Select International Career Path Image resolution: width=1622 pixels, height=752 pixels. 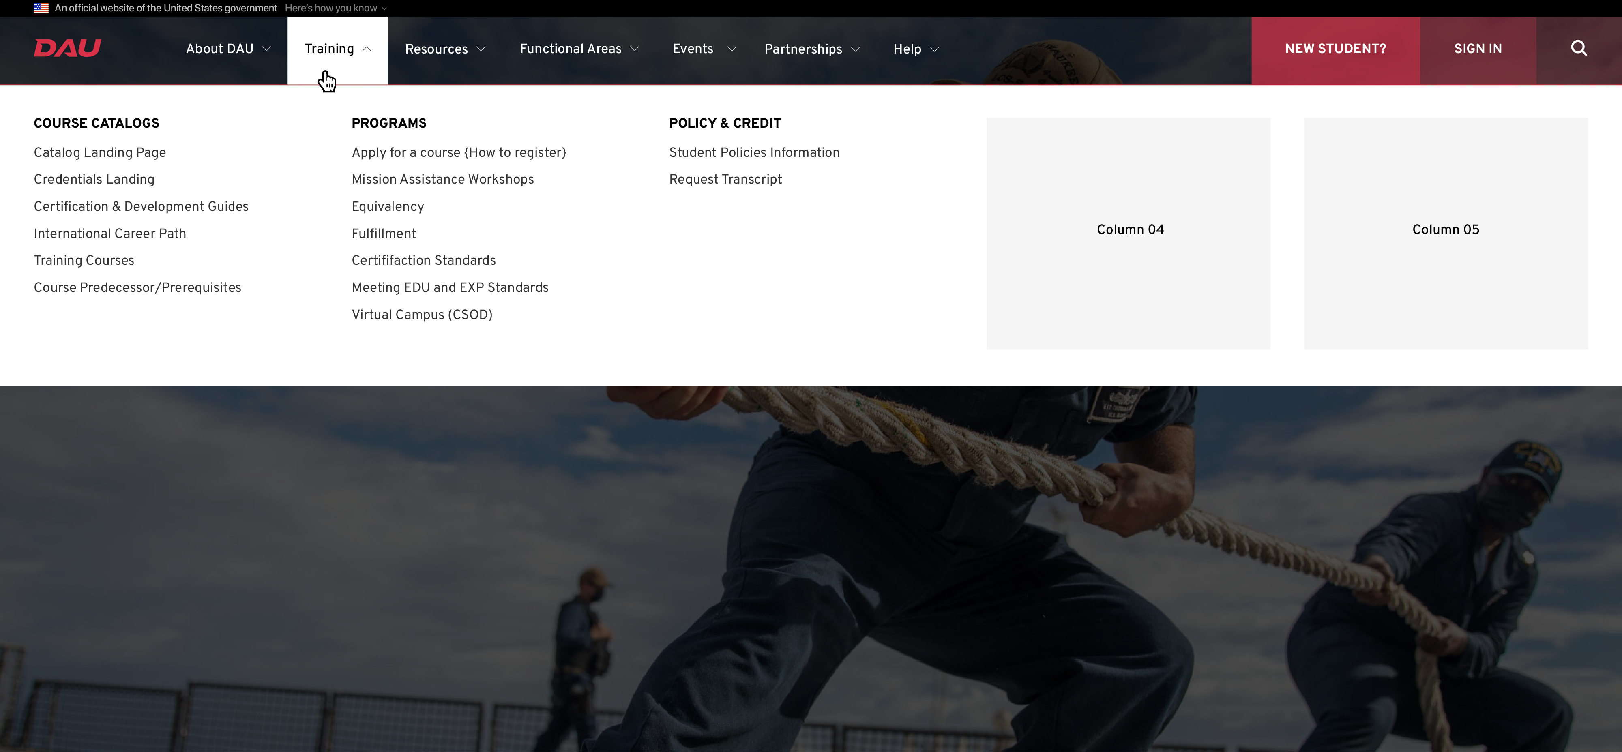(x=110, y=234)
